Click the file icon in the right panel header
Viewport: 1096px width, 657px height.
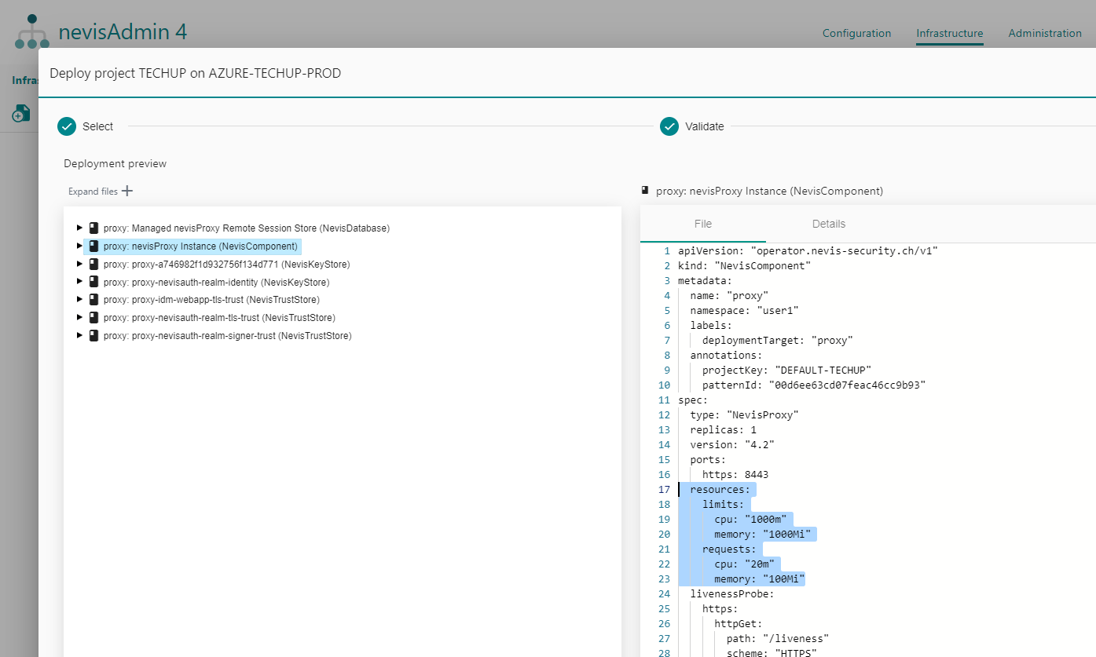tap(647, 190)
